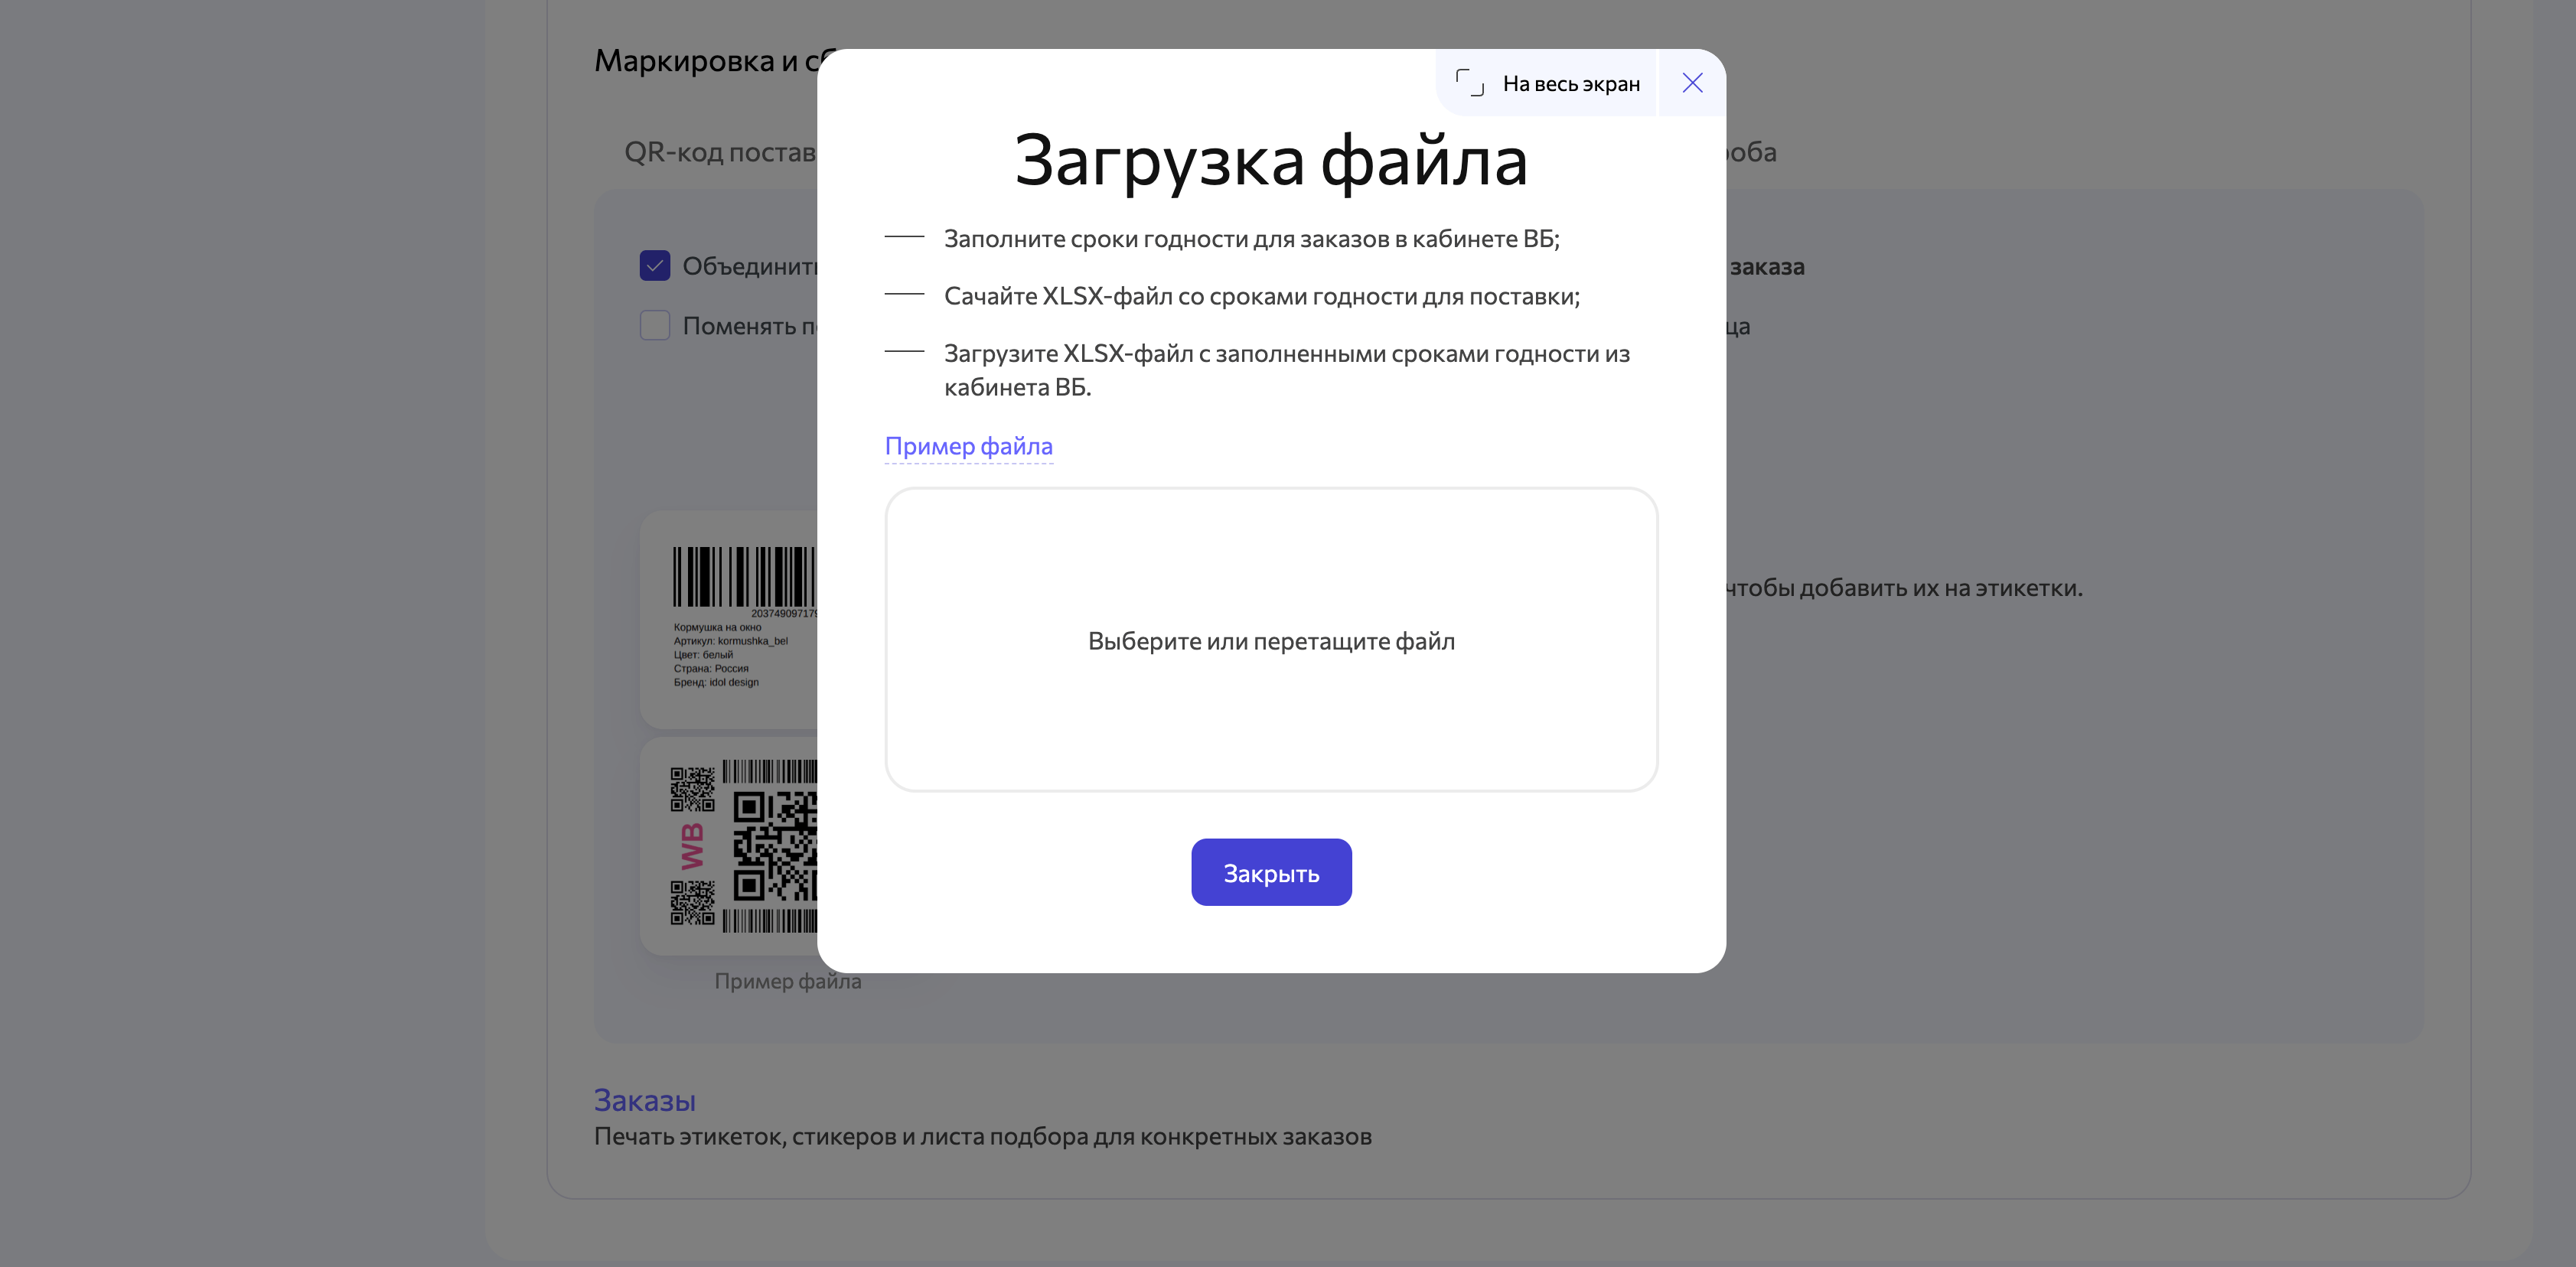This screenshot has height=1267, width=2576.
Task: Enable the 'Поменять' checkbox behind dialog
Action: click(655, 326)
